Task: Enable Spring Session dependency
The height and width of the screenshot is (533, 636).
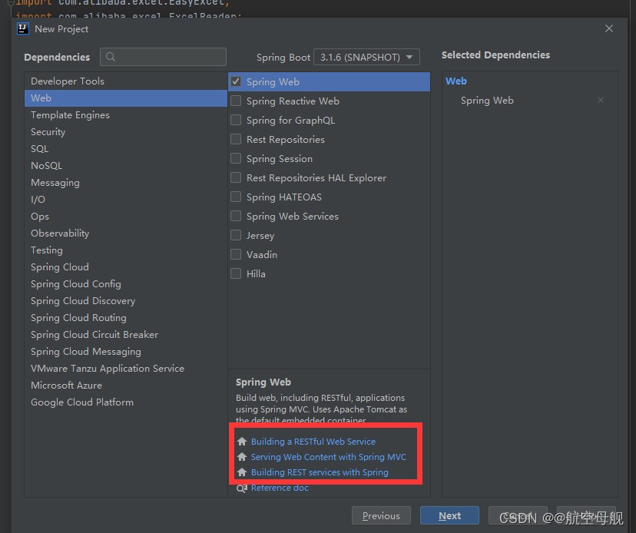Action: pos(236,158)
